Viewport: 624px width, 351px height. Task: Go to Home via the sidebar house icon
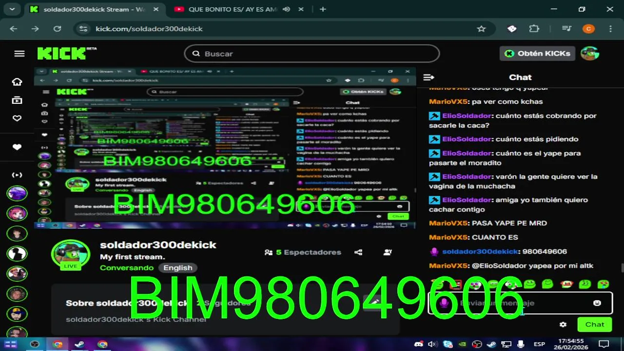pos(17,81)
